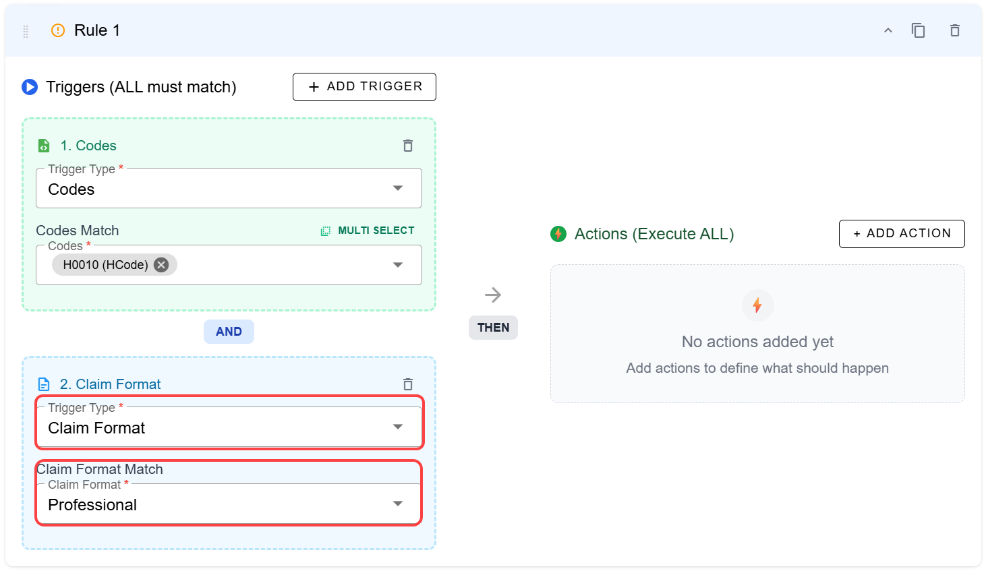The height and width of the screenshot is (573, 986).
Task: Click the blue Triggers play icon
Action: [x=30, y=87]
